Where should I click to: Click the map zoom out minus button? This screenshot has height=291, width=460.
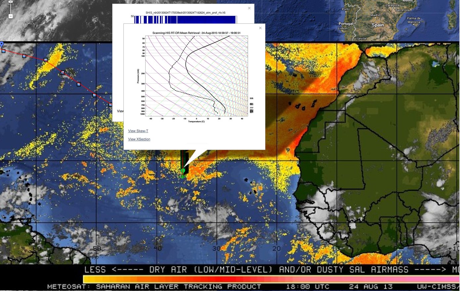(x=11, y=16)
